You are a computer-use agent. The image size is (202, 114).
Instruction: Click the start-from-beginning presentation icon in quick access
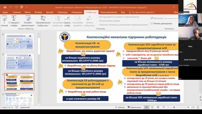[21, 7]
